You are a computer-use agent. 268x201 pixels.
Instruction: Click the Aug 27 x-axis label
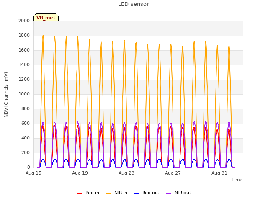173,173
